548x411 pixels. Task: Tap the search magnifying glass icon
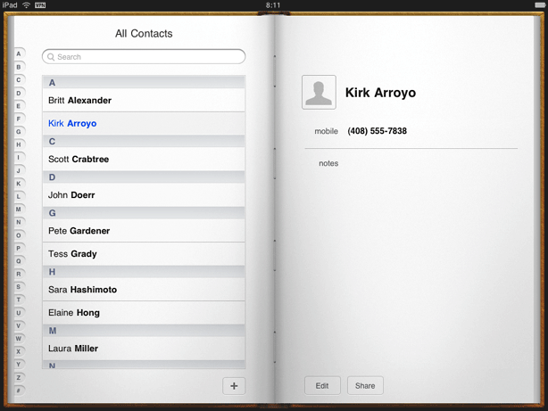pos(51,57)
